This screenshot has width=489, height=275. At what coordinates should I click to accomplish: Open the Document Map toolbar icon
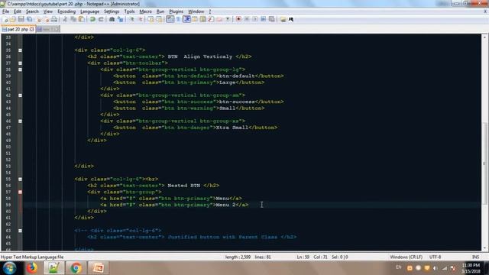(x=202, y=19)
